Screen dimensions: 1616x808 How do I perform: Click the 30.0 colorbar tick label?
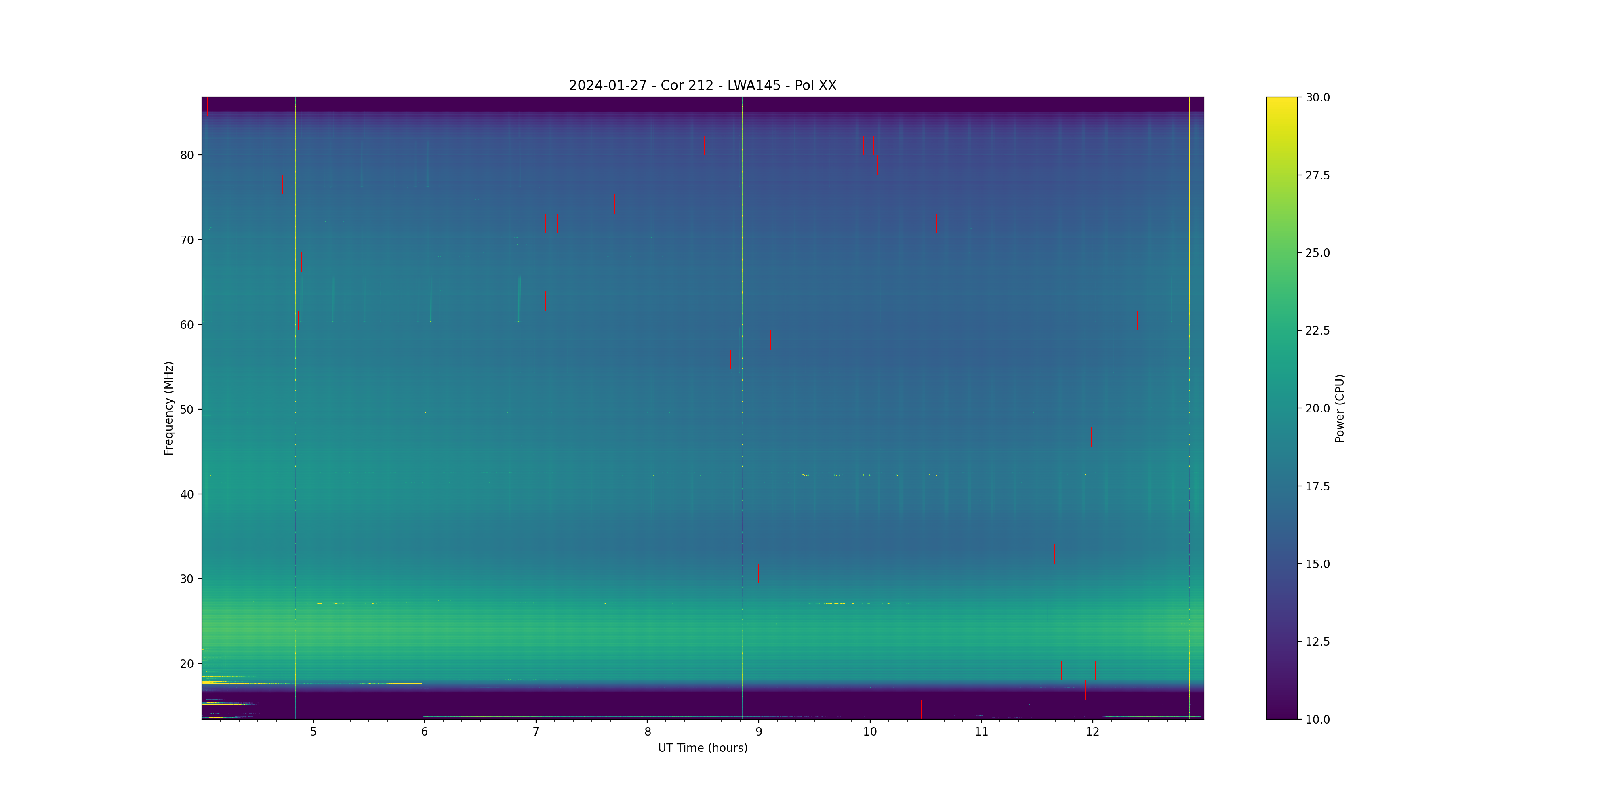coord(1317,97)
